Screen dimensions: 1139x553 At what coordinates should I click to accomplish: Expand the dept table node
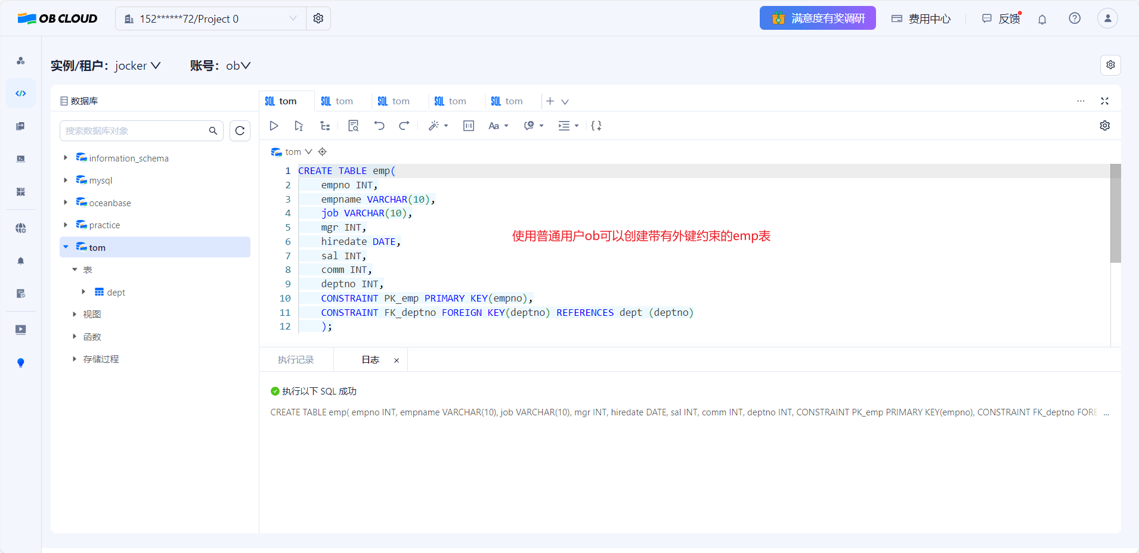(x=83, y=292)
